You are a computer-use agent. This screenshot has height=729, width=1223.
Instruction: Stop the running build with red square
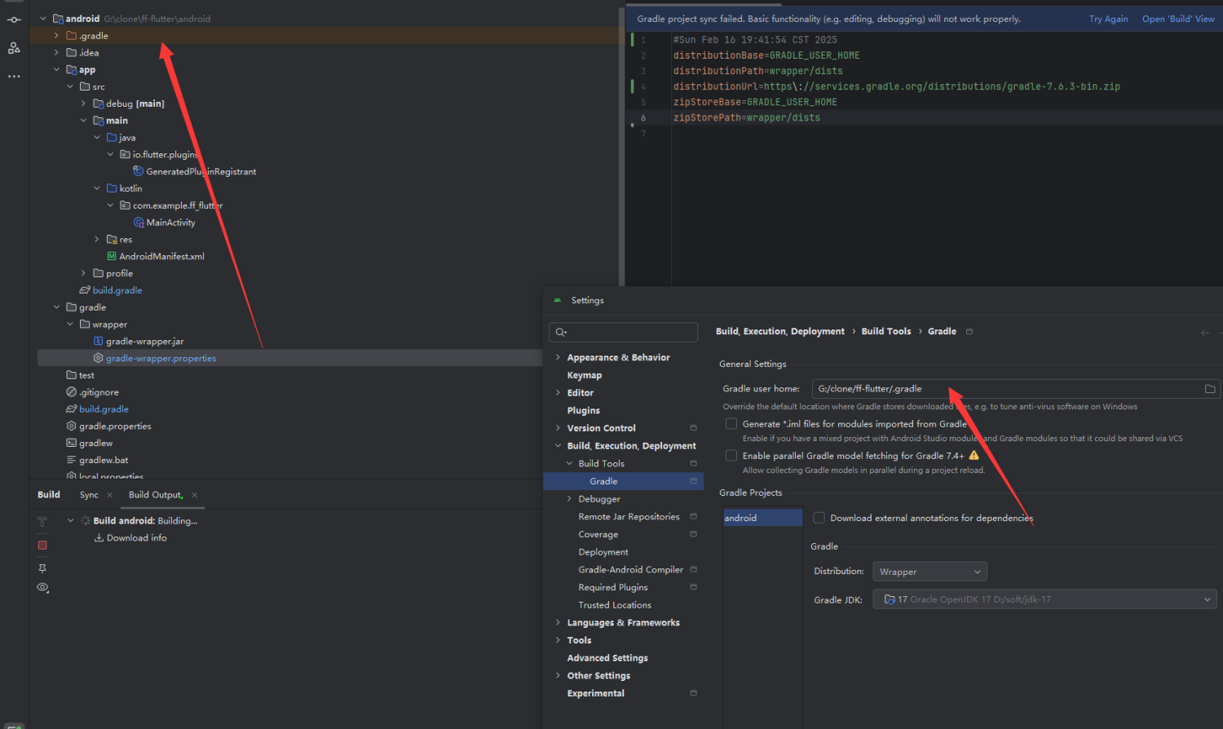pos(42,545)
